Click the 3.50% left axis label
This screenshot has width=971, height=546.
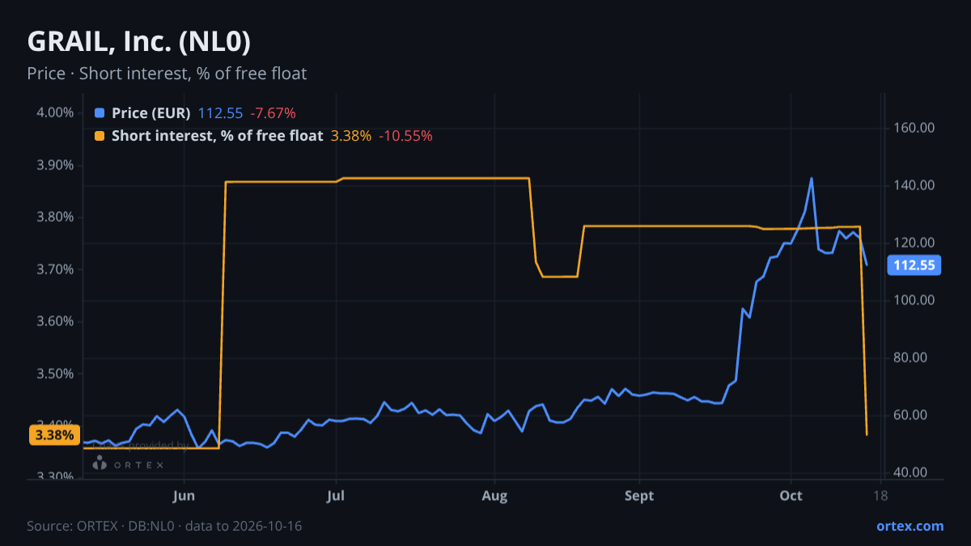(x=56, y=375)
